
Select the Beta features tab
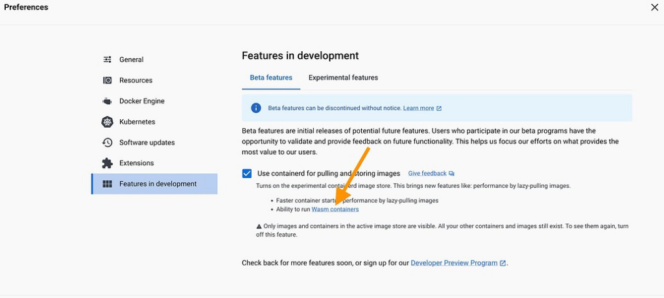click(271, 78)
